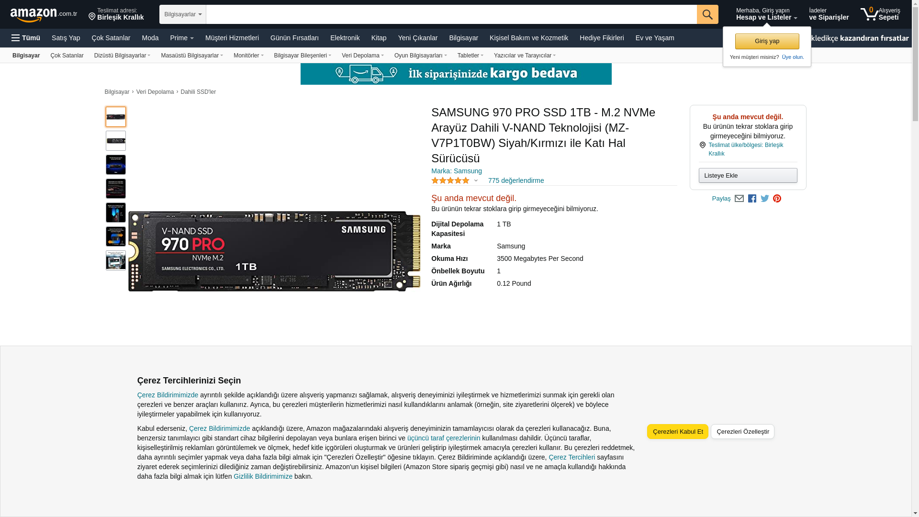Select the second product image thumbnail

pos(116,141)
